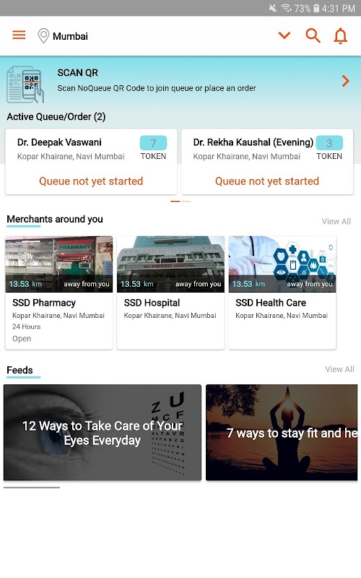This screenshot has width=361, height=578.
Task: Open 7 ways to stay fit feed card
Action: [282, 432]
